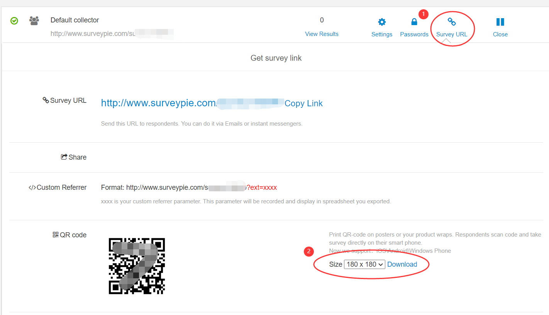Download the QR code image

click(x=402, y=264)
